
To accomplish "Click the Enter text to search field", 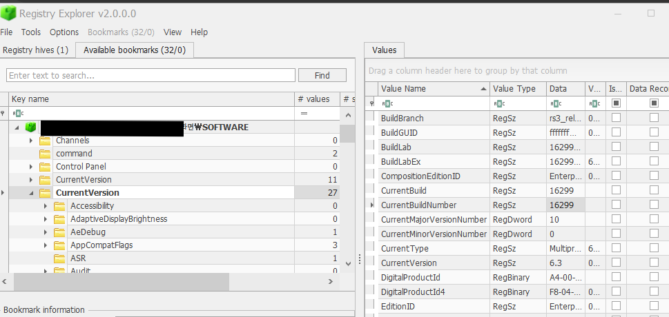I will 151,75.
